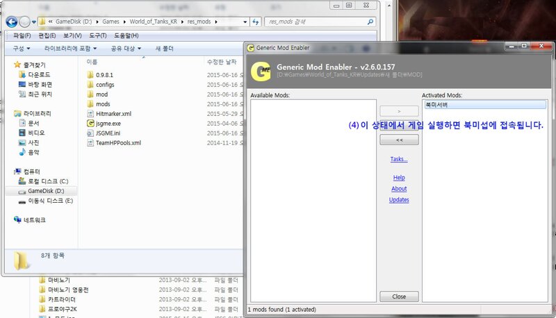The height and width of the screenshot is (318, 556).
Task: Open 비디오 library in sidebar
Action: point(36,133)
